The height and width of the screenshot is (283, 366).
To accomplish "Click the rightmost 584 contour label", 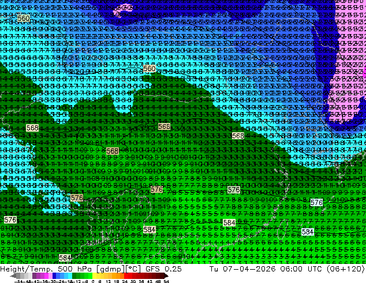I will point(308,232).
